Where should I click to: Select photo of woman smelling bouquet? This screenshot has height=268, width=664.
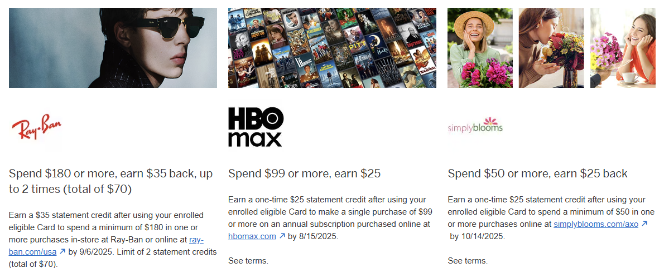(551, 48)
